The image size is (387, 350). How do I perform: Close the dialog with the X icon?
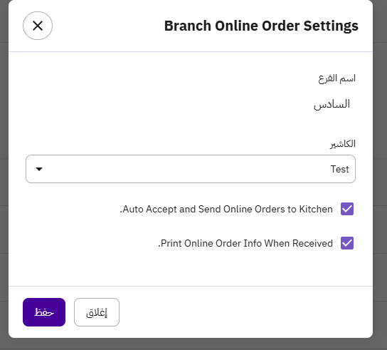coord(38,26)
